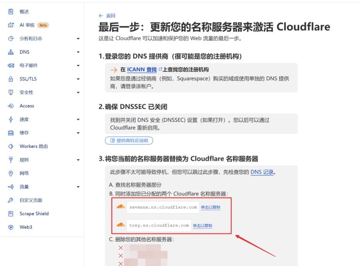The width and height of the screenshot is (360, 266).
Task: Expand the 电子邮件 dropdown arrow
Action: click(x=78, y=66)
